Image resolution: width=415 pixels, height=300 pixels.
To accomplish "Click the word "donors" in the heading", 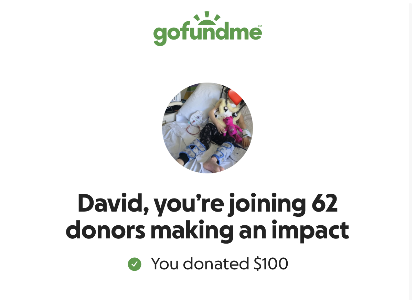I will (105, 231).
